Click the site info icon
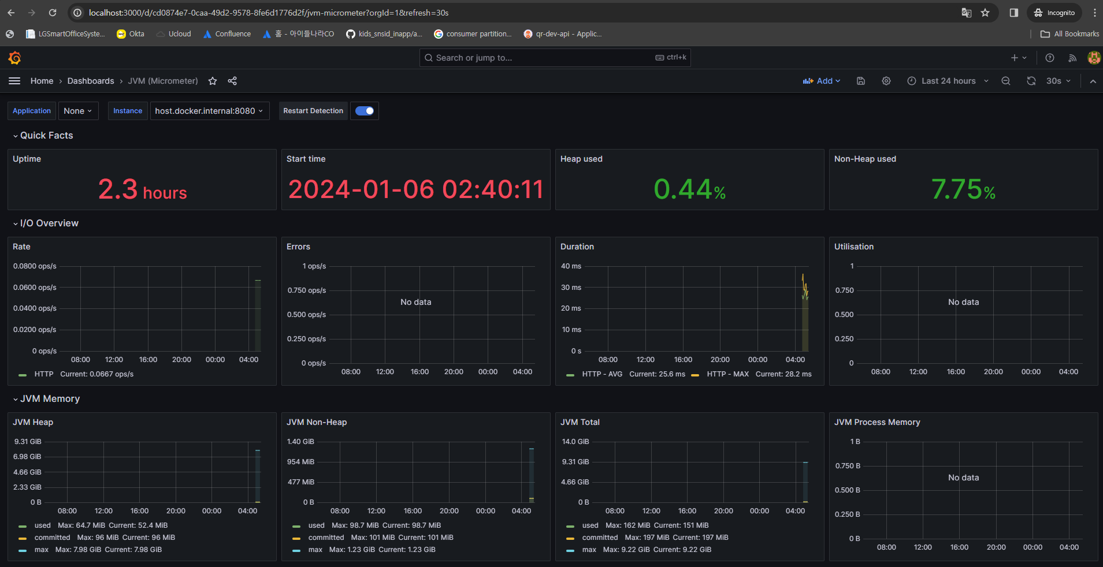 click(x=77, y=13)
